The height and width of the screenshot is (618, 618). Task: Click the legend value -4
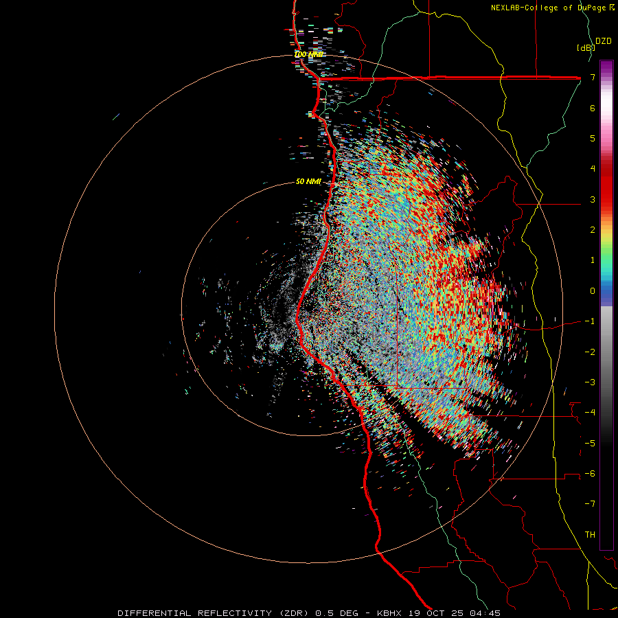coord(590,413)
